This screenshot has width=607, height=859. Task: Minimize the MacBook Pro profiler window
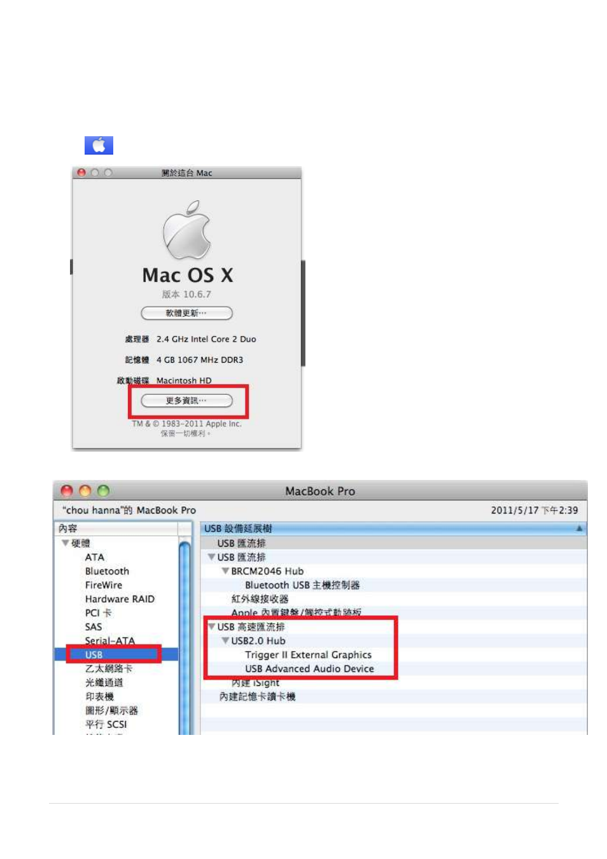click(85, 491)
